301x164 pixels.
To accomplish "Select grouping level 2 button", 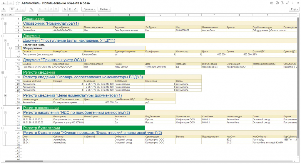I will (5, 15).
